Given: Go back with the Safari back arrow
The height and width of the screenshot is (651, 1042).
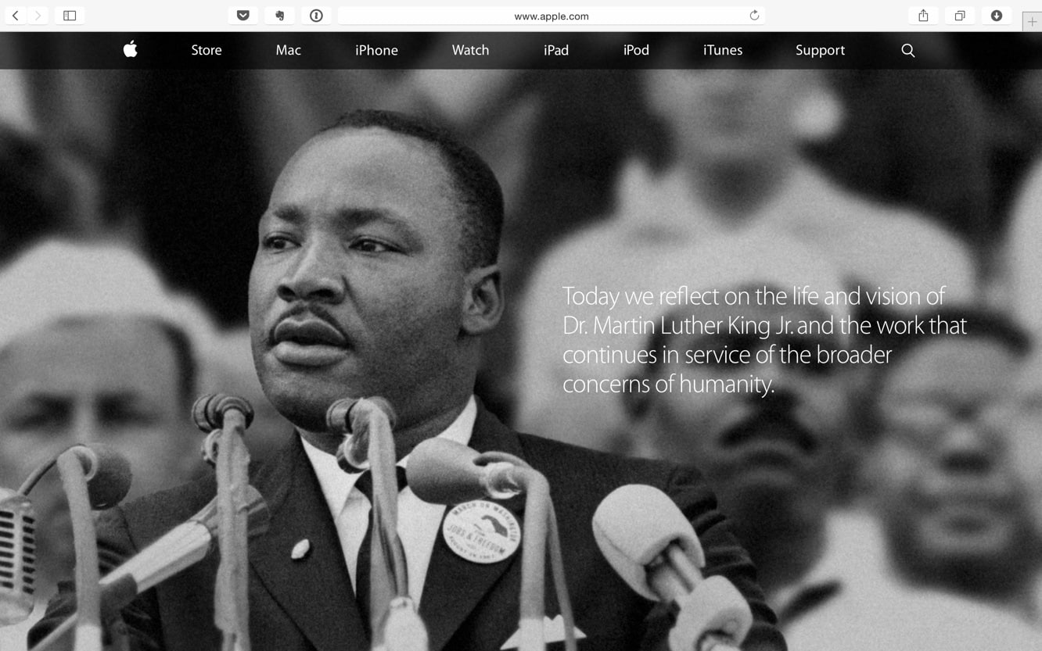Looking at the screenshot, I should [x=15, y=16].
